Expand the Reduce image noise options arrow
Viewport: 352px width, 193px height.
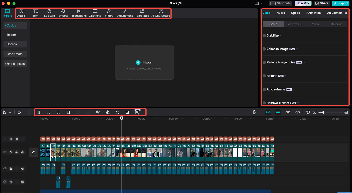pyautogui.click(x=304, y=62)
